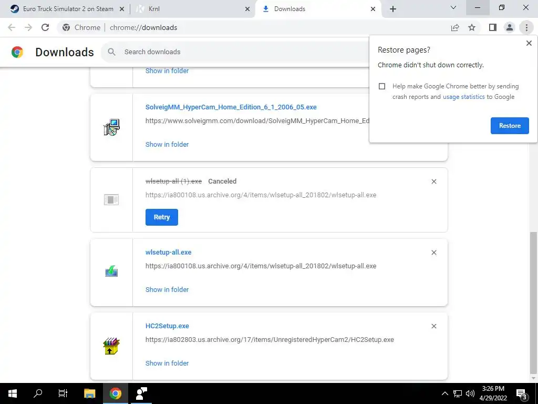Open the HC2Setup.exe file link
This screenshot has width=538, height=404.
[167, 326]
